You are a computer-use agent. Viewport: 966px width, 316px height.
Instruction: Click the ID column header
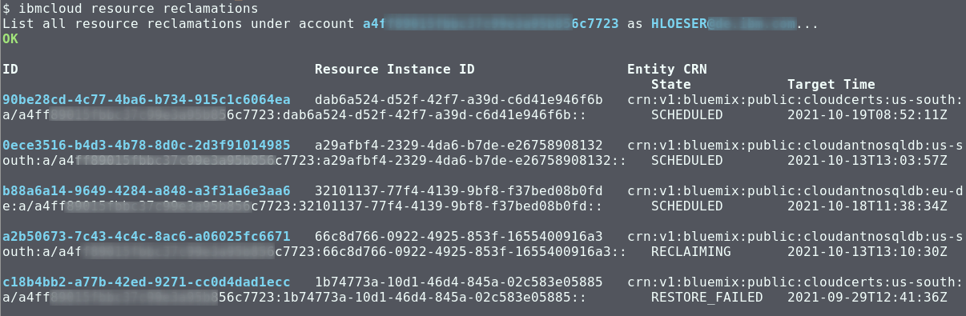10,70
